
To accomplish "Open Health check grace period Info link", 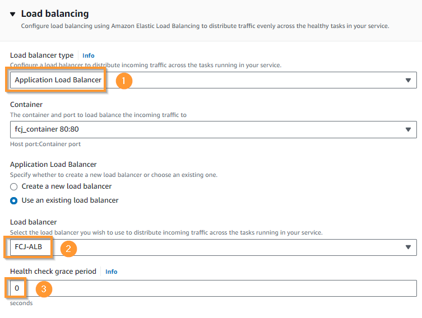I will coord(111,272).
